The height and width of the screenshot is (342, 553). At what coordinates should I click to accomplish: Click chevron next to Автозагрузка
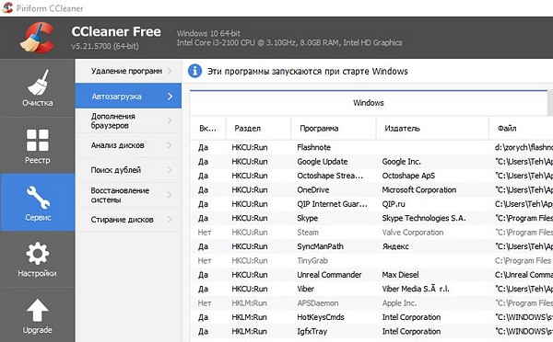pyautogui.click(x=170, y=96)
